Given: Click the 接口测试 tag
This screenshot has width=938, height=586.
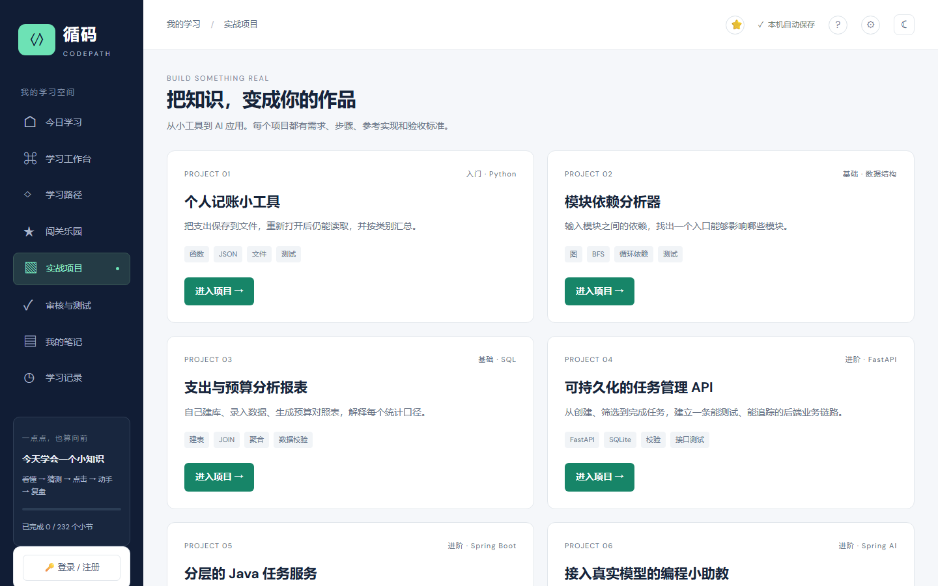Looking at the screenshot, I should (690, 439).
